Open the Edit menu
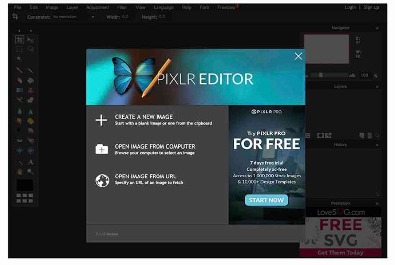The image size is (395, 265). click(33, 7)
